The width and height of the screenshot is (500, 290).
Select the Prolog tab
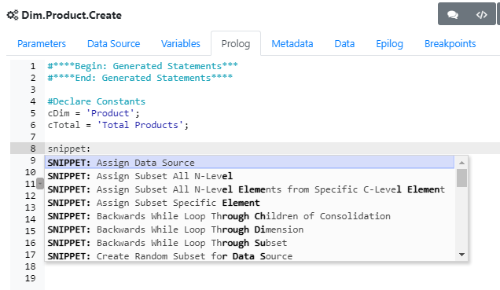coord(236,44)
